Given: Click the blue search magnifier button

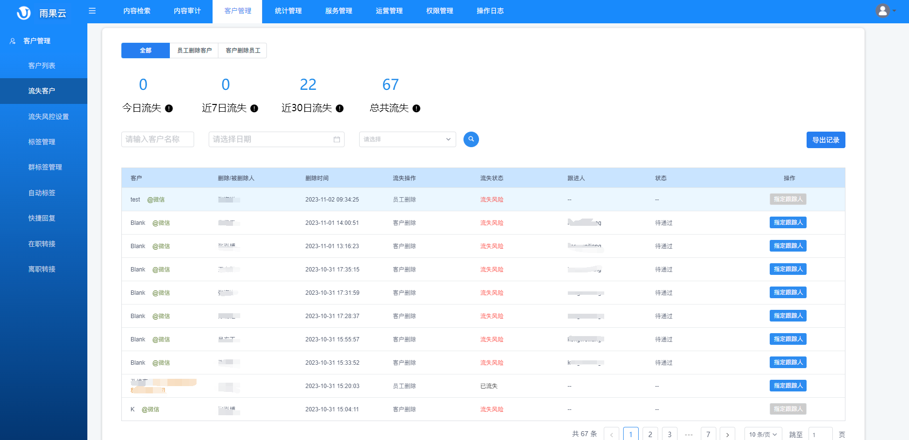Looking at the screenshot, I should (x=471, y=139).
